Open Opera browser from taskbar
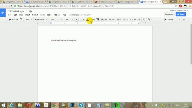This screenshot has width=192, height=108. click(x=29, y=105)
